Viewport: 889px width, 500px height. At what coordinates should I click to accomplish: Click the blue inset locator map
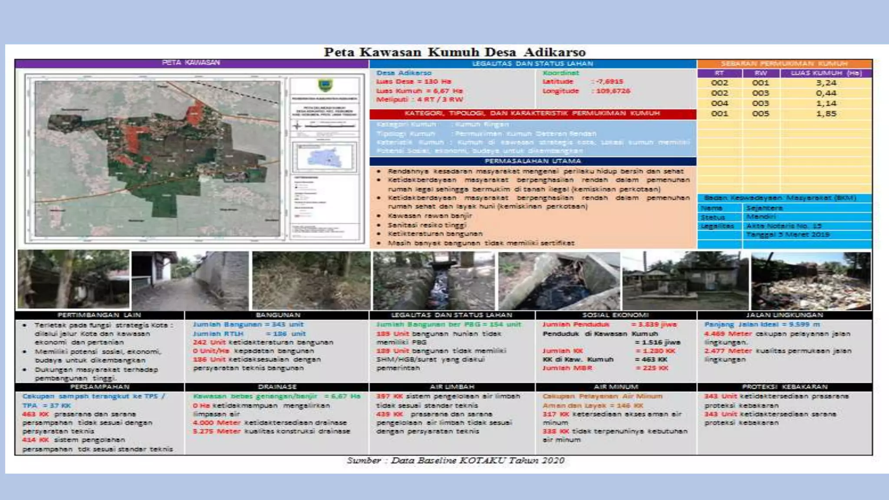[x=324, y=158]
